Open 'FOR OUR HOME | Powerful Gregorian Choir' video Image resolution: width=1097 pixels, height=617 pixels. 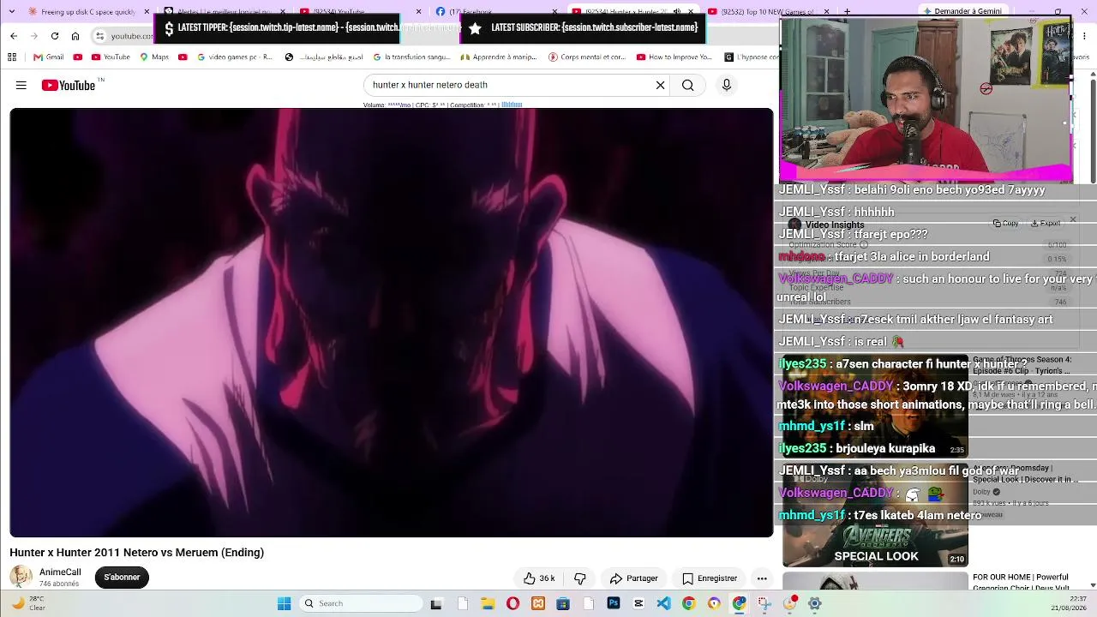(1021, 583)
